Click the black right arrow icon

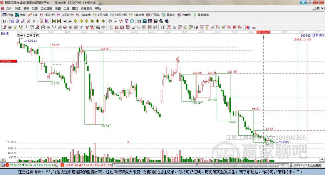pyautogui.click(x=70, y=21)
